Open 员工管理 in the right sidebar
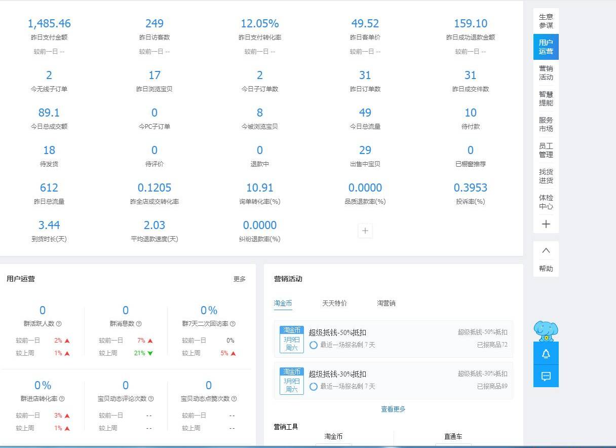616x448 pixels. [546, 150]
